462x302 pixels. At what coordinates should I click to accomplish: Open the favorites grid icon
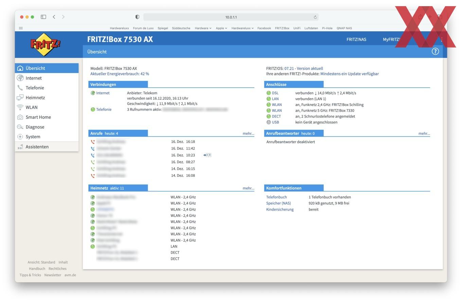pos(21,28)
